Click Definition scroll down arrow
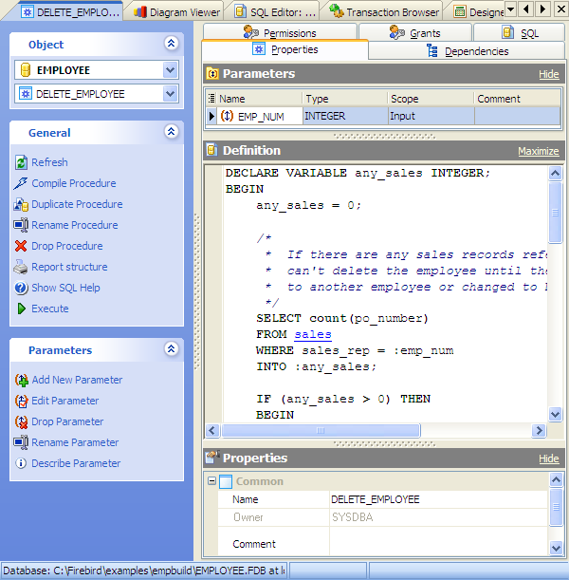 click(x=555, y=414)
